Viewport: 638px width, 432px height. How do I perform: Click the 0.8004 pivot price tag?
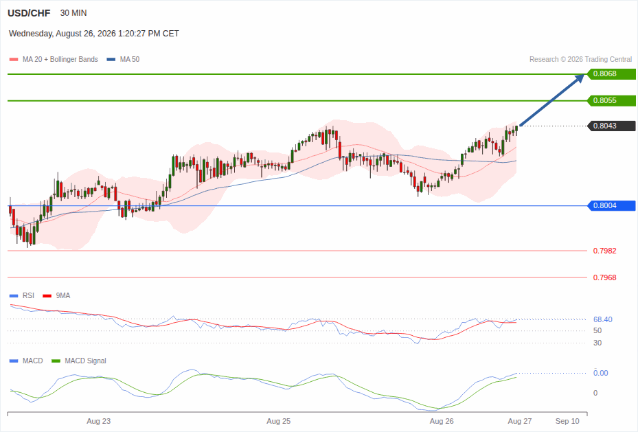(611, 206)
